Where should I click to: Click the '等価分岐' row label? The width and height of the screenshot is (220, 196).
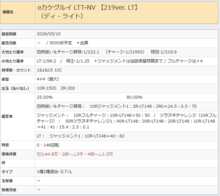9,190
